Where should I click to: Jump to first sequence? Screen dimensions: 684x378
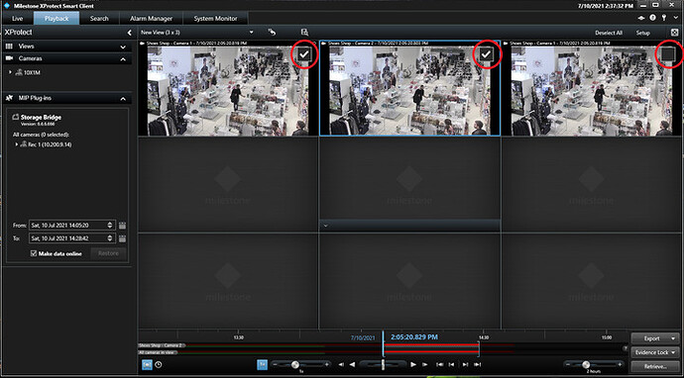[x=440, y=364]
